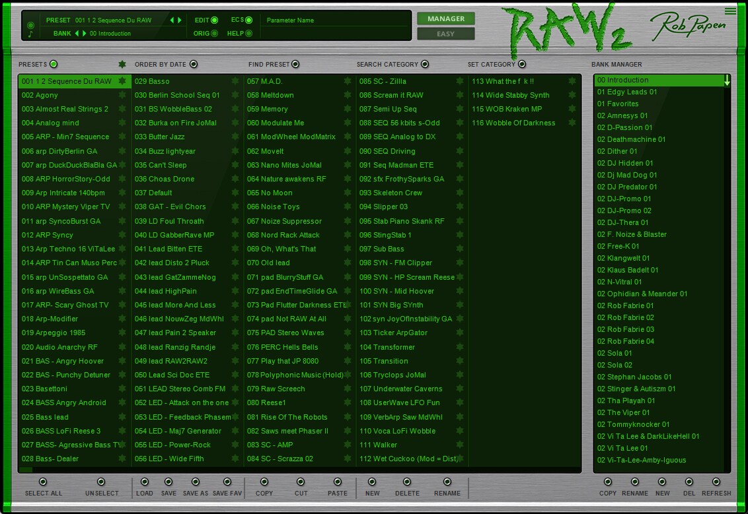Screen dimensions: 748x514
Task: Enable the SET CATEGORY option
Action: 522,64
